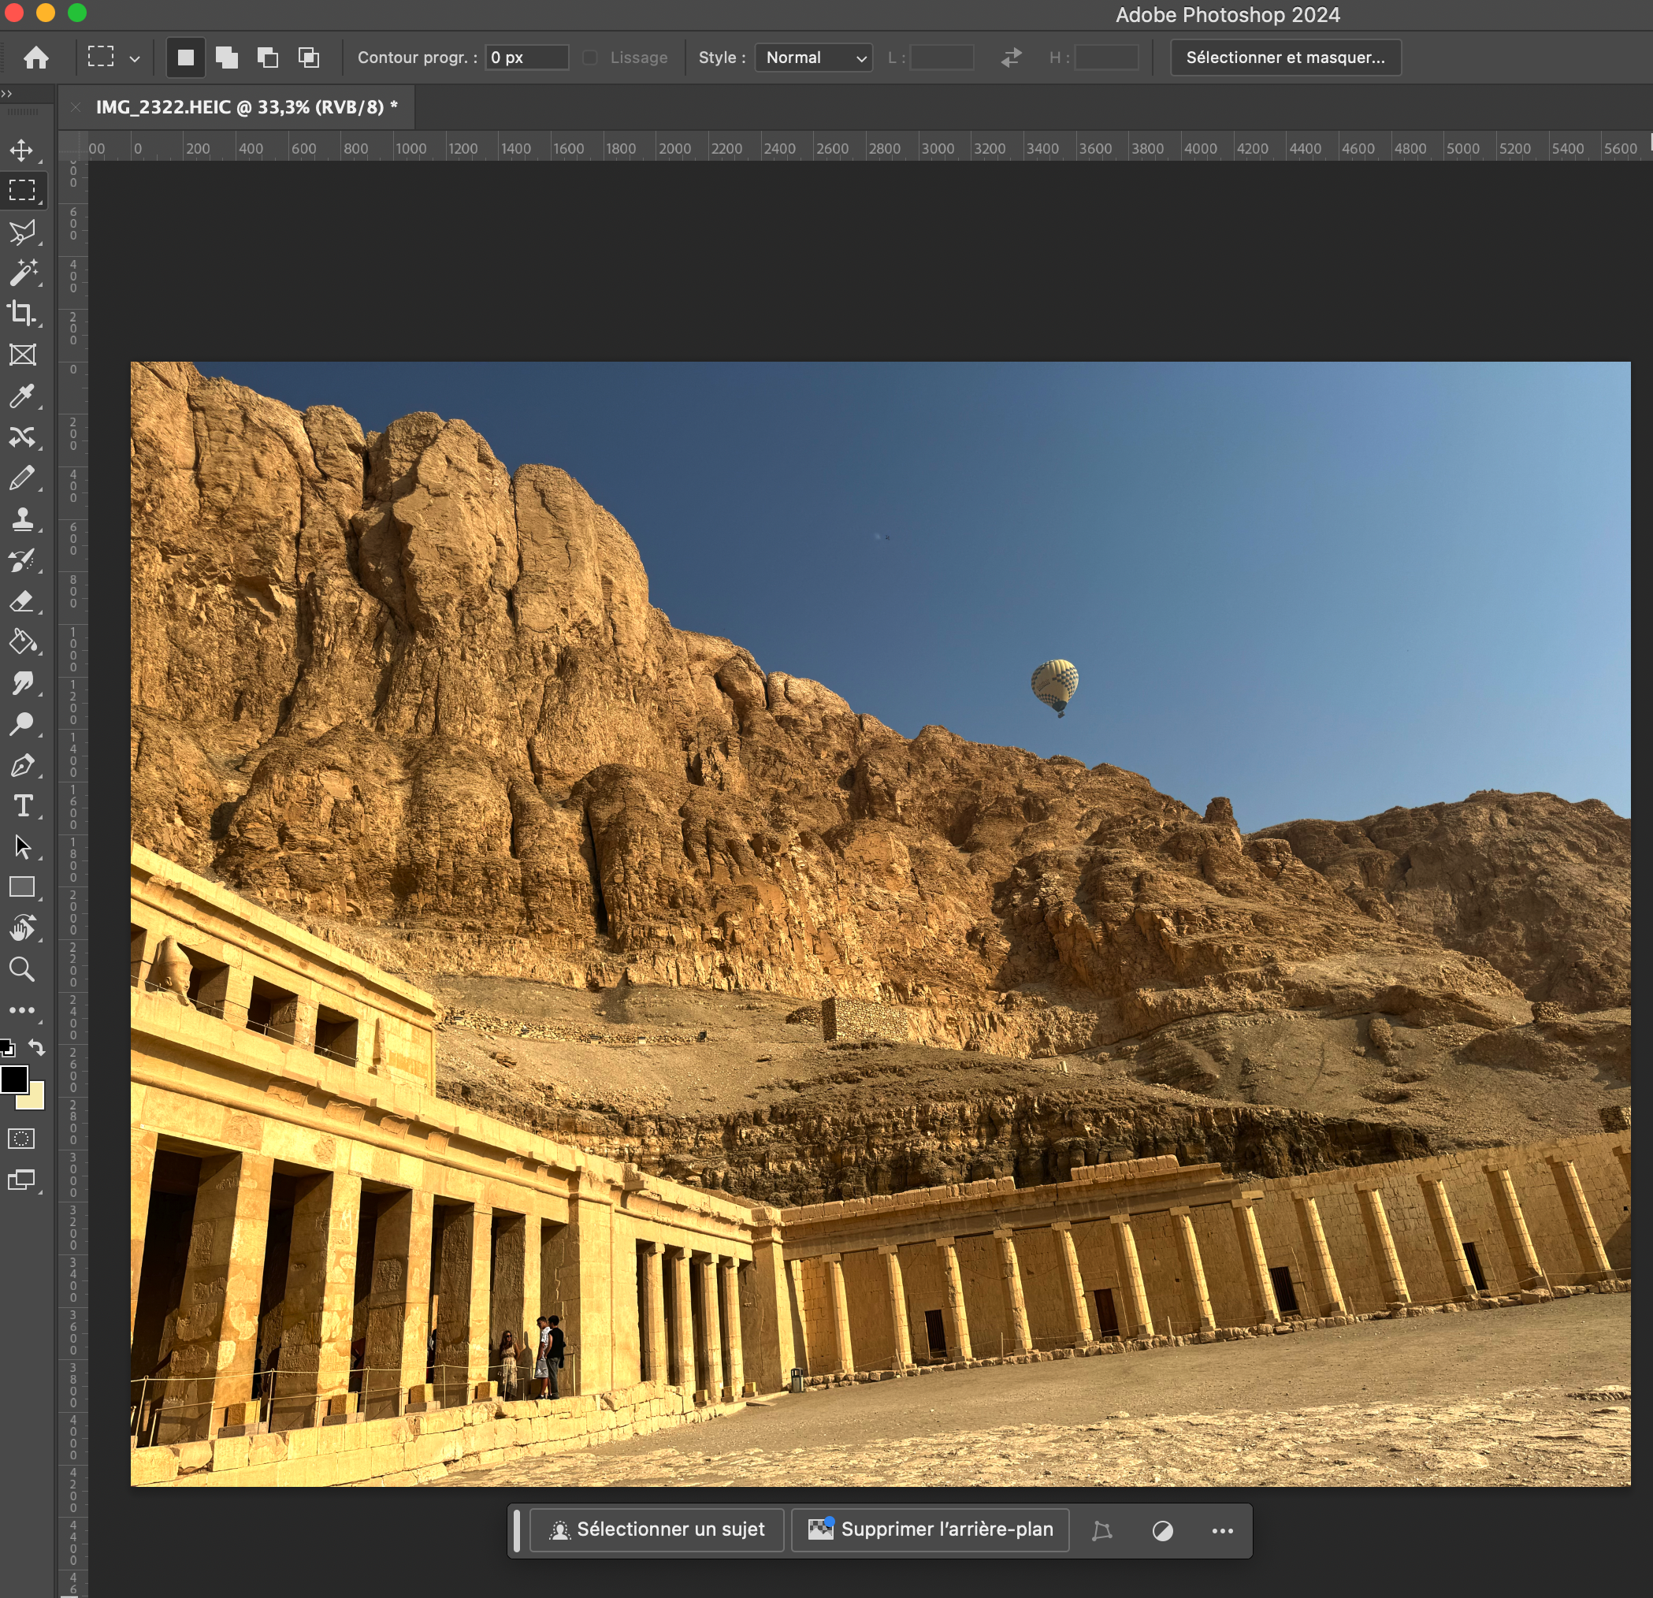The image size is (1653, 1598).
Task: Open contextual task bar more options
Action: 1222,1530
